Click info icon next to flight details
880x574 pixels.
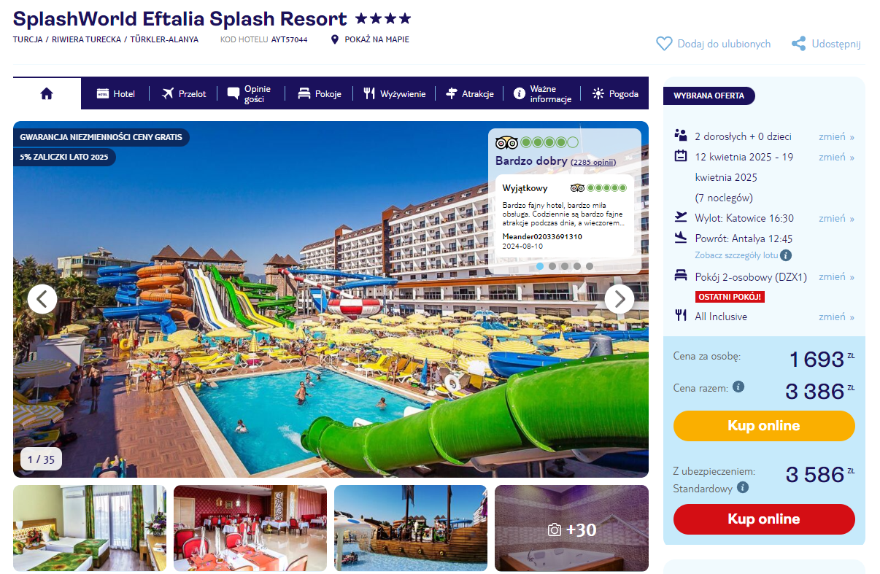[x=786, y=255]
